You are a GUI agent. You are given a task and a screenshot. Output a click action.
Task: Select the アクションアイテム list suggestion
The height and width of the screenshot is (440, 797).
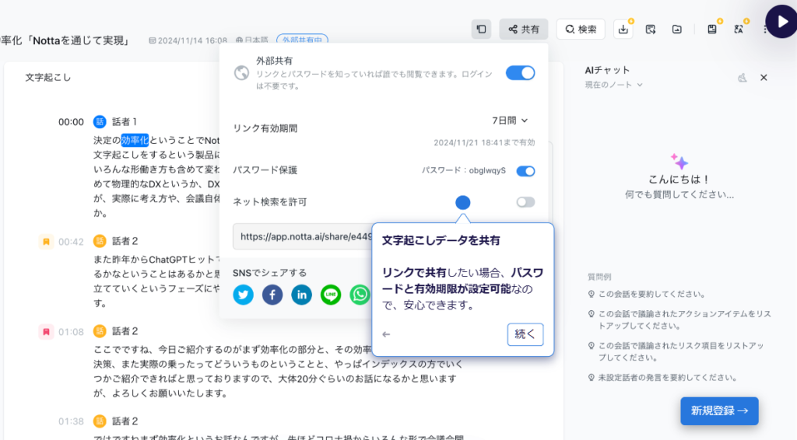click(679, 320)
